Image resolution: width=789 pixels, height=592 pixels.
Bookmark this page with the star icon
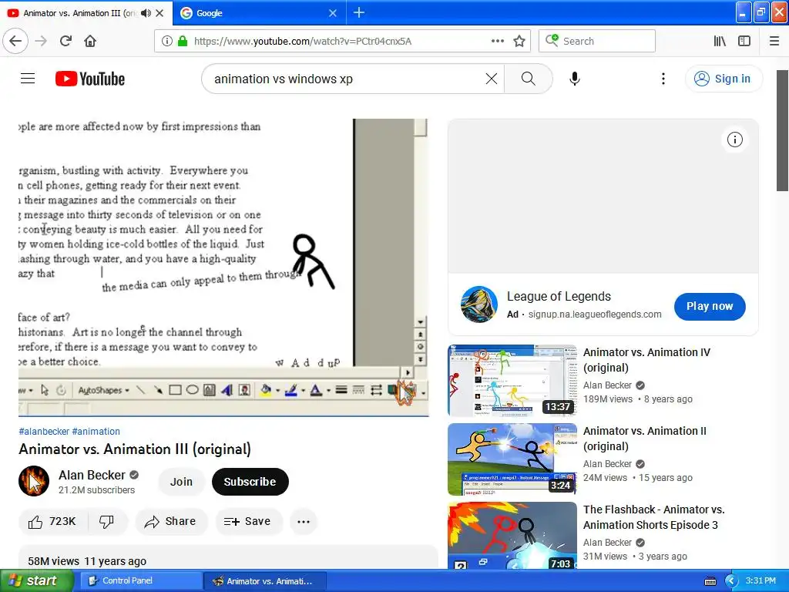click(x=519, y=42)
